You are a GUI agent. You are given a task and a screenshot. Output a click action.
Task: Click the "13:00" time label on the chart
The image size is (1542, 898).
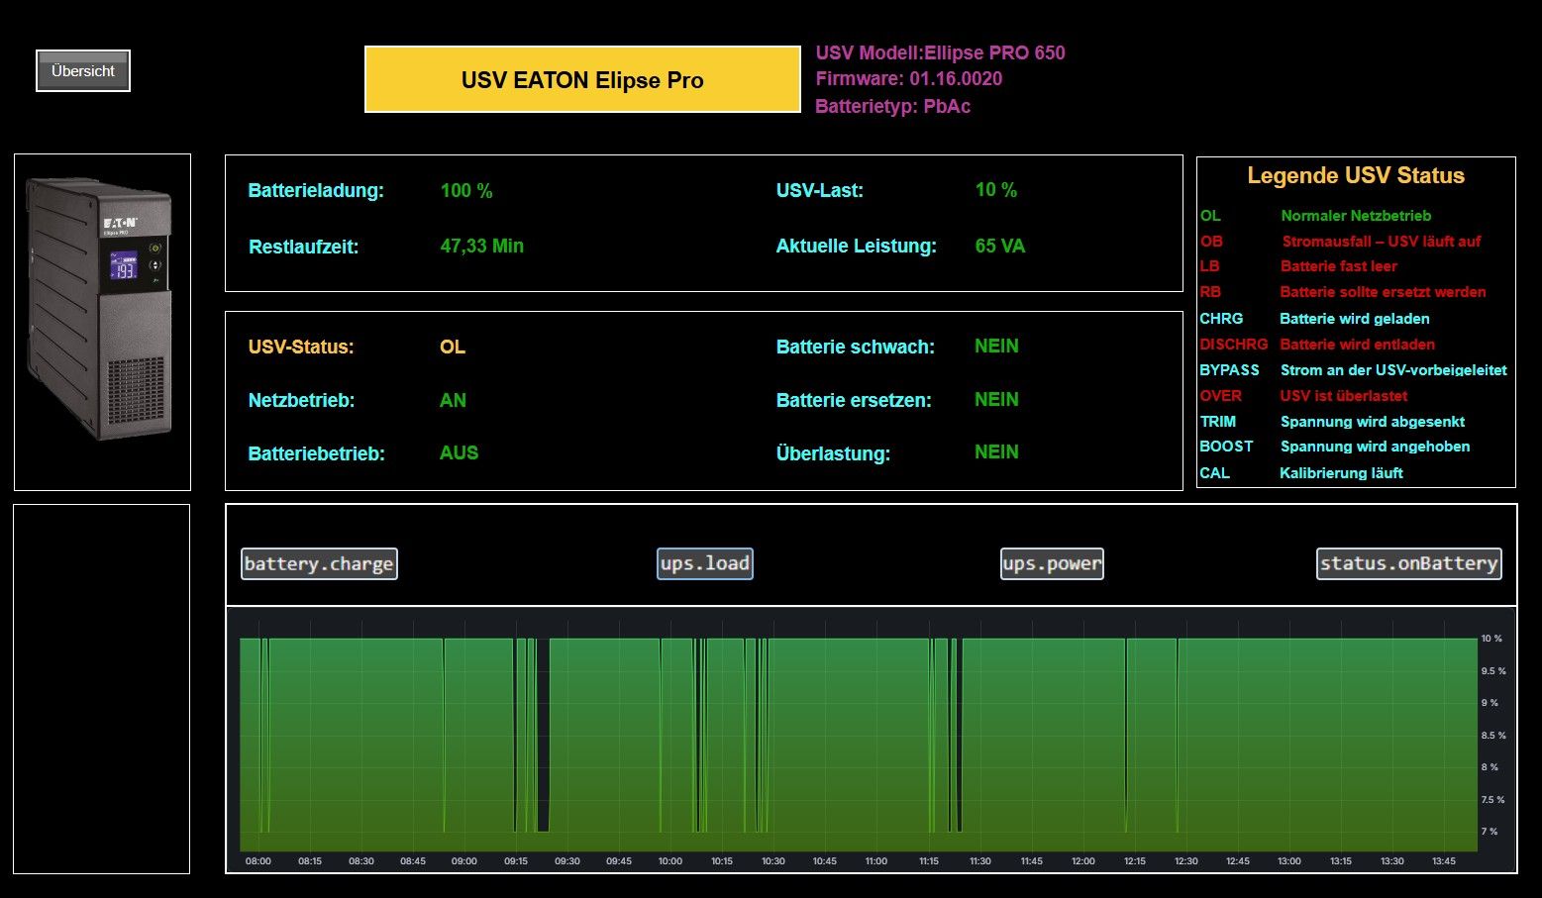click(1289, 861)
